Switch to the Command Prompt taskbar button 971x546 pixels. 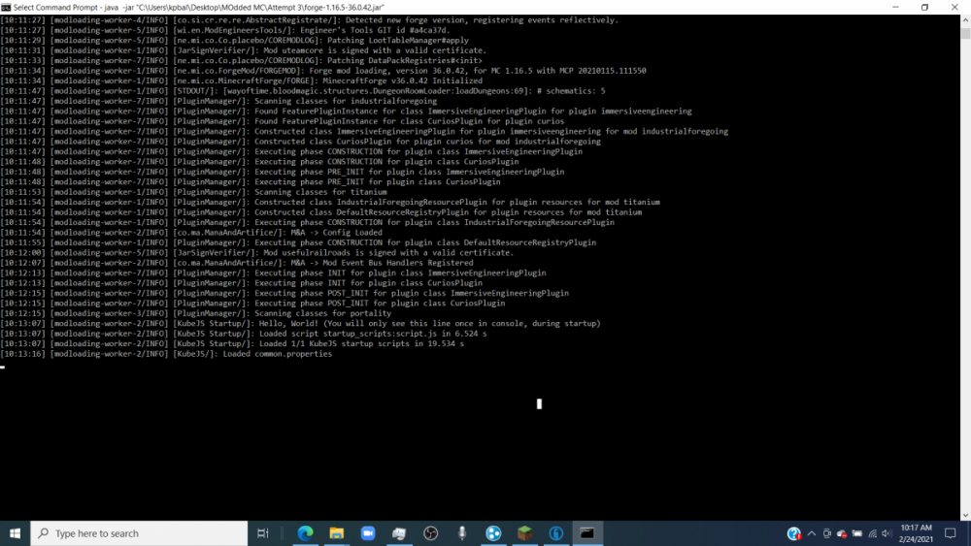(x=587, y=533)
